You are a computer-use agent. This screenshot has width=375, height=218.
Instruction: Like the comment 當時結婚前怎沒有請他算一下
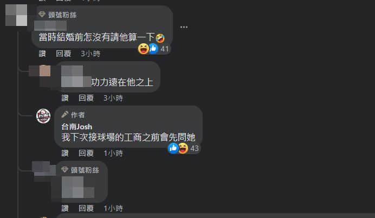[x=42, y=54]
